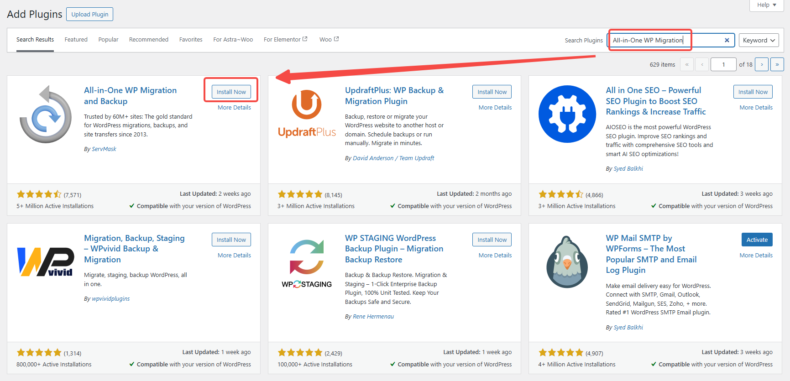790x381 pixels.
Task: Click the All in One SEO gear icon
Action: tap(567, 114)
